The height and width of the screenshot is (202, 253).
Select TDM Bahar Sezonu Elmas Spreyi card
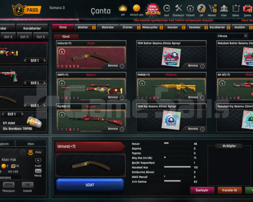pos(172,55)
